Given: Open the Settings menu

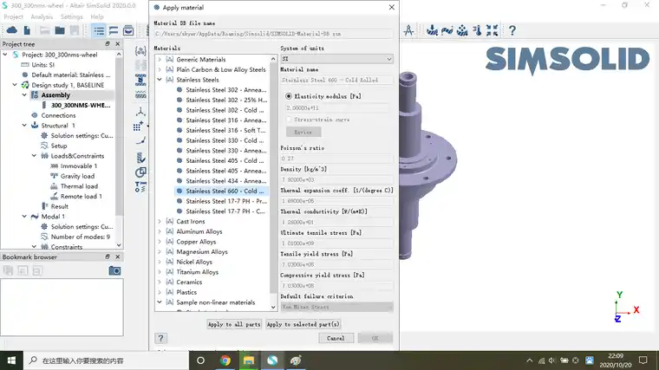Looking at the screenshot, I should [x=71, y=16].
